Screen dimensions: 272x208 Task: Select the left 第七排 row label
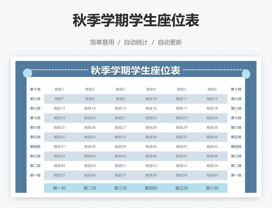pyautogui.click(x=35, y=118)
